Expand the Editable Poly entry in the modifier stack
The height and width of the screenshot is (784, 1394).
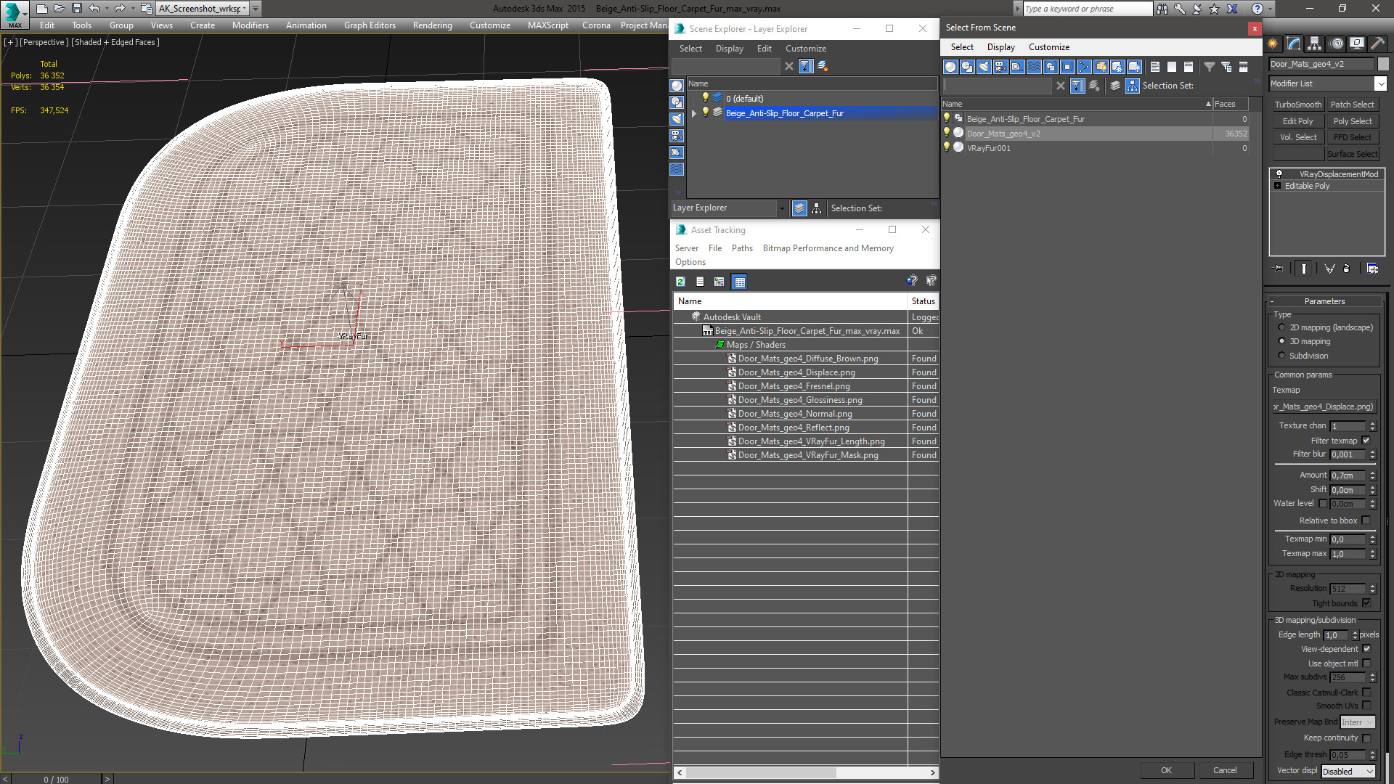(1278, 186)
